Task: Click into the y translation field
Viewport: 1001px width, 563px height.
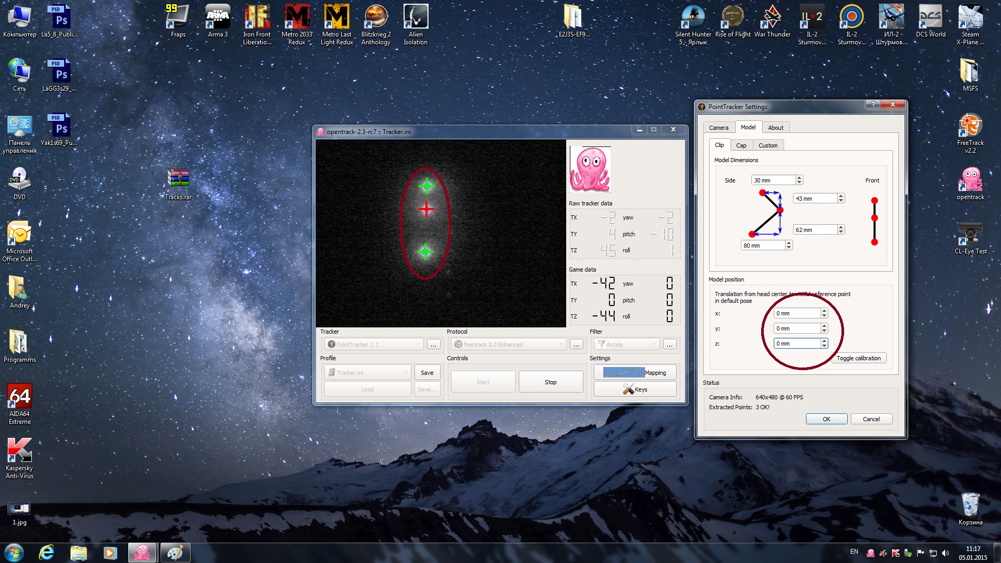Action: tap(797, 328)
